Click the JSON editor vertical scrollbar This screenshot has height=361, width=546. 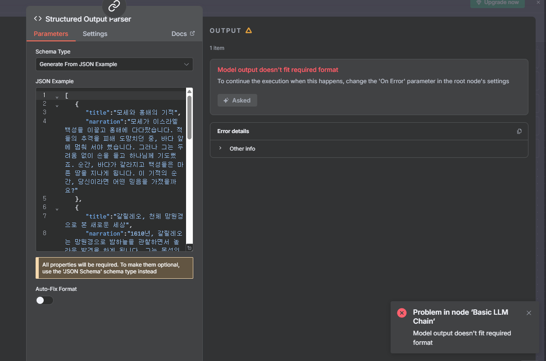(x=190, y=117)
